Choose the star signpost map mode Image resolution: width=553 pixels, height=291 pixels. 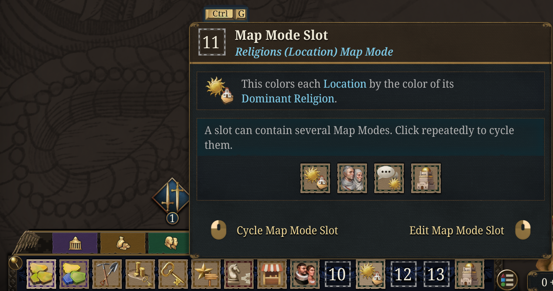[206, 274]
